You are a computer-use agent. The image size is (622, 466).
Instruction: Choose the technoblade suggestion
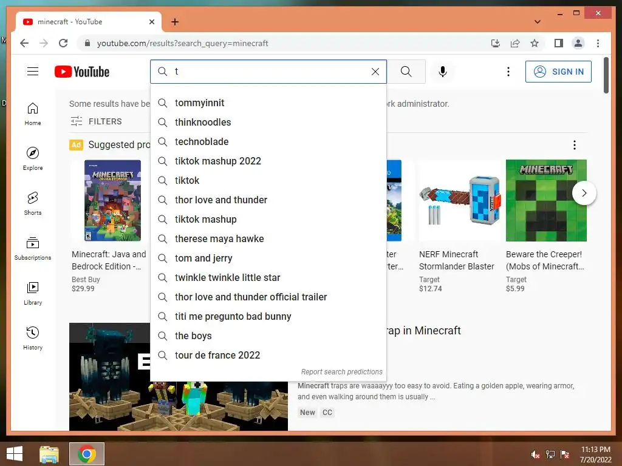click(x=268, y=142)
